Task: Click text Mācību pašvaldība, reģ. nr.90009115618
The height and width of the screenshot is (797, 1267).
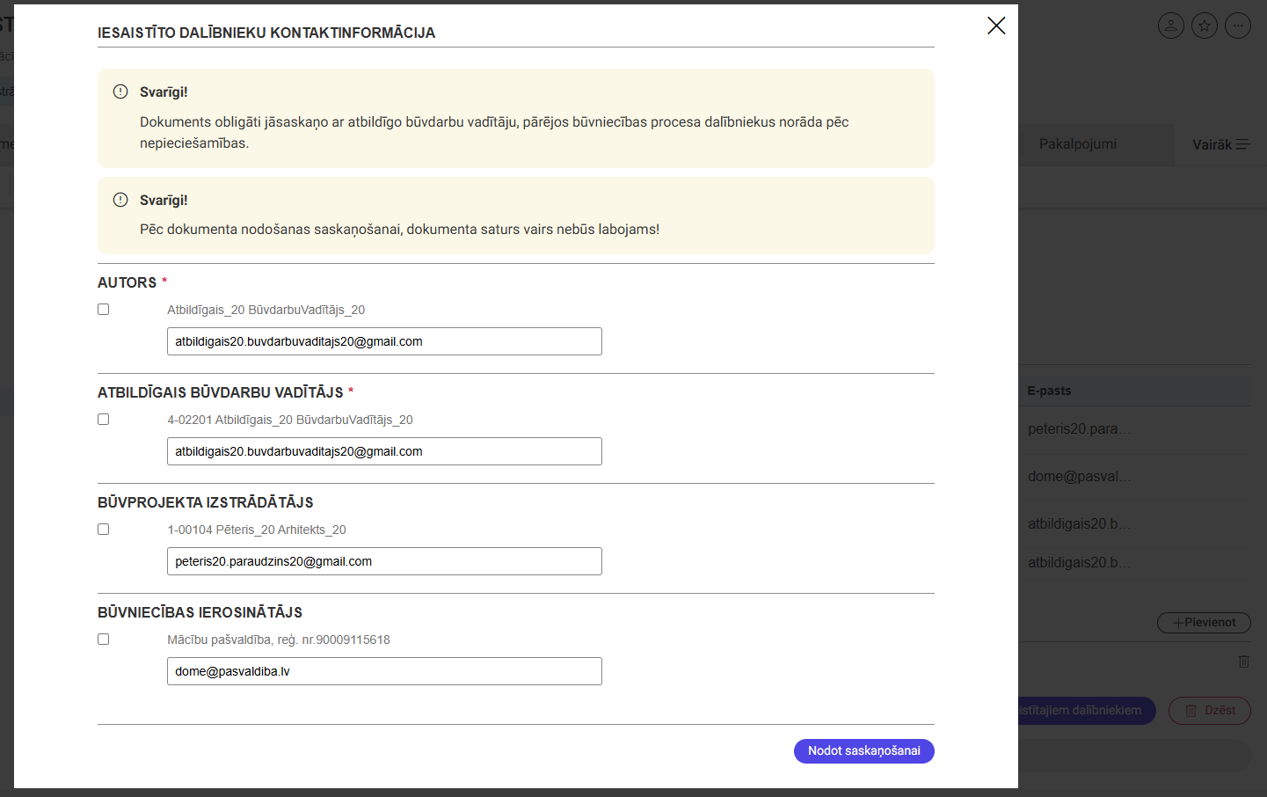Action: coord(279,640)
